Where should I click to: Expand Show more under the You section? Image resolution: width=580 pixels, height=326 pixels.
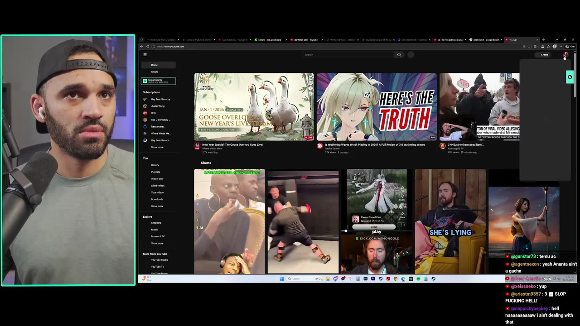tap(158, 206)
